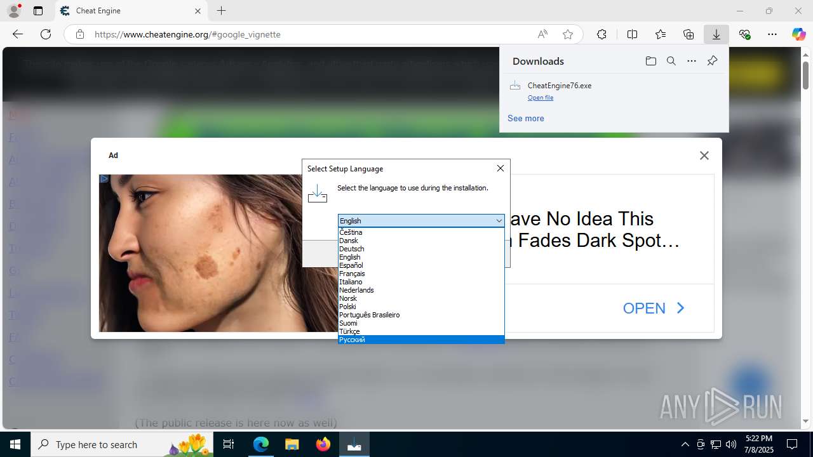Close the Ad overlay with X
The width and height of the screenshot is (813, 457).
pos(704,156)
